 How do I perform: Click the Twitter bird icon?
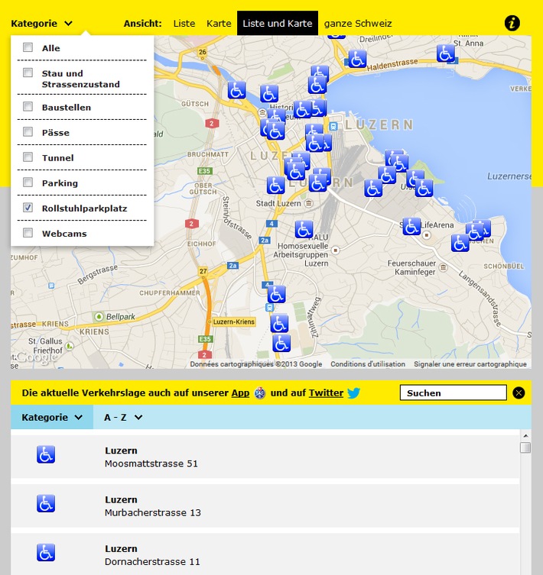(x=353, y=393)
